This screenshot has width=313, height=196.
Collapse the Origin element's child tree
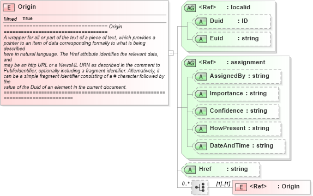coord(171,53)
